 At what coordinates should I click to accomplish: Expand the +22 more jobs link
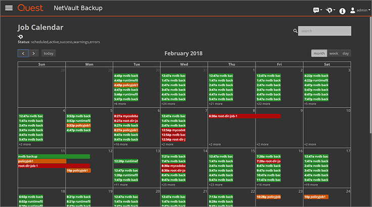pos(263,104)
